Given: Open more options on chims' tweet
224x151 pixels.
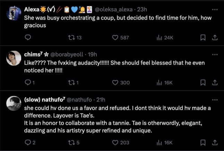Looking at the screenshot, I should (x=215, y=54).
